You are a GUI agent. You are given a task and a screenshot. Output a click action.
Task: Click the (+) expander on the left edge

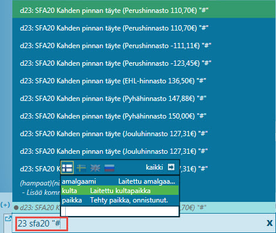5,205
